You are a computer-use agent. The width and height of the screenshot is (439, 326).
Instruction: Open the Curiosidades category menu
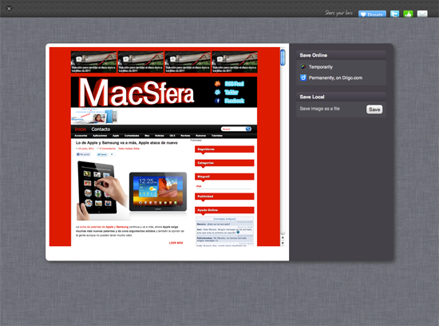click(132, 136)
